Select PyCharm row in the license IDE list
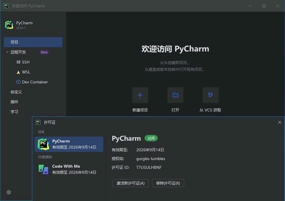 (x=69, y=144)
